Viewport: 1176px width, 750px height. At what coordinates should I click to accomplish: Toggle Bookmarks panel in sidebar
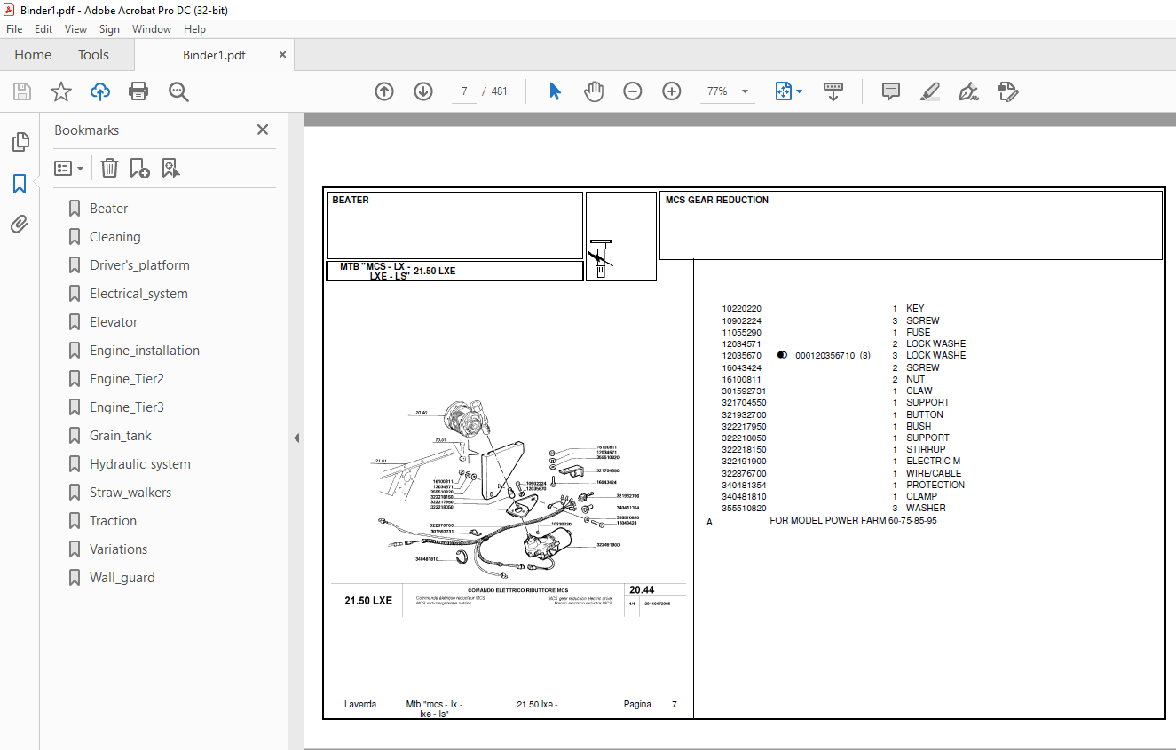coord(20,184)
